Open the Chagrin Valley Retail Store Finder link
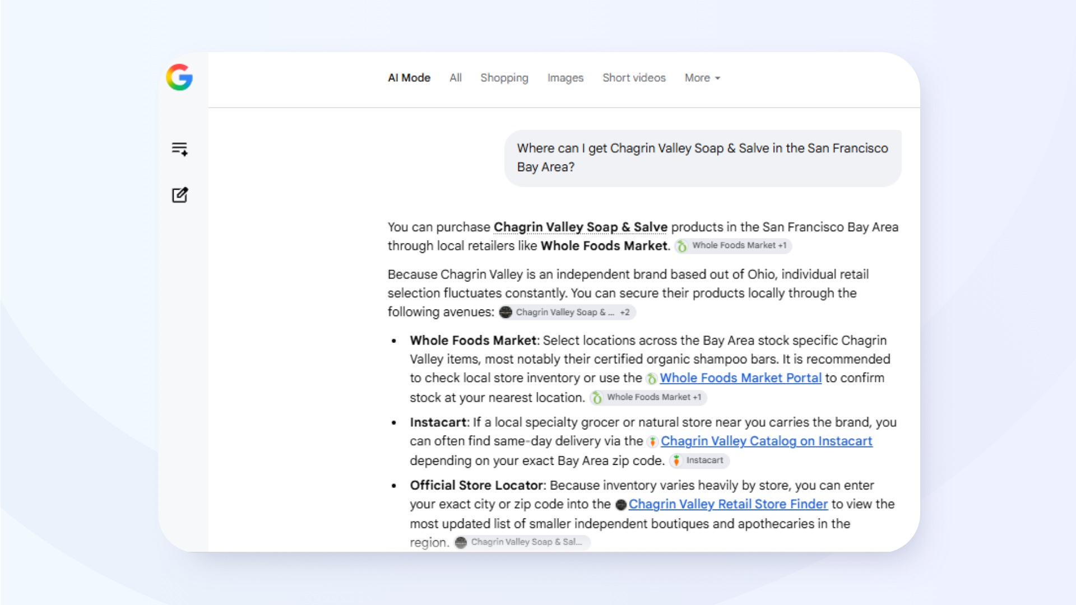Screen dimensions: 1076x605 coord(728,504)
